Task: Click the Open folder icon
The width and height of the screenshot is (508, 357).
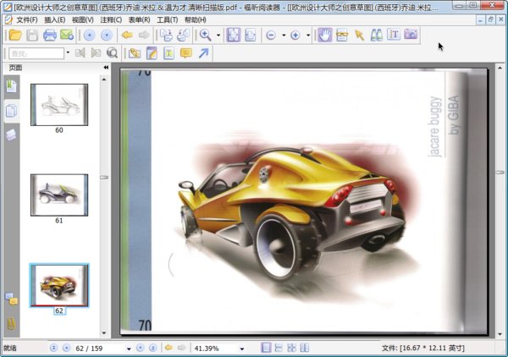Action: coord(14,36)
